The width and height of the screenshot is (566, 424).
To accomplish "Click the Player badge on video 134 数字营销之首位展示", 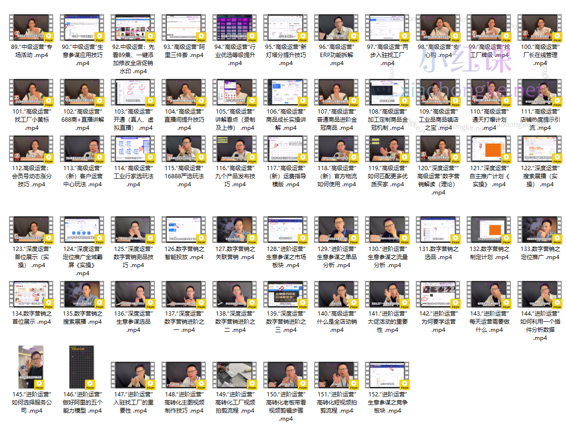I will [x=48, y=303].
